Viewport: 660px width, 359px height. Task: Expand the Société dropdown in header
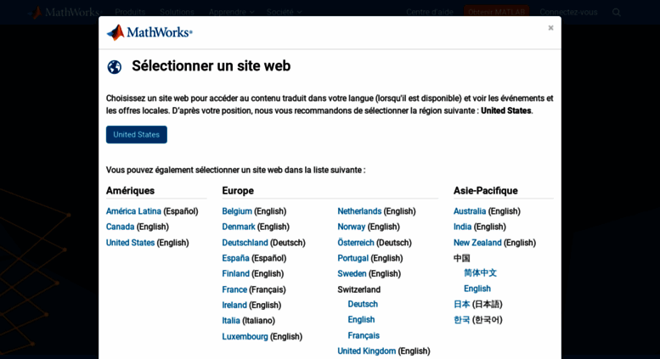point(284,12)
